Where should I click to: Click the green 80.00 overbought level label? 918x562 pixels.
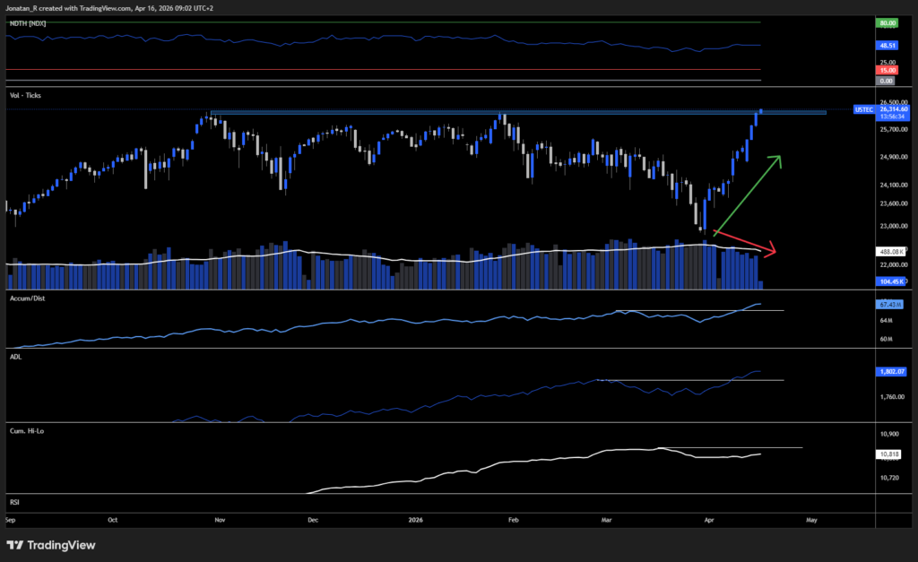coord(886,22)
